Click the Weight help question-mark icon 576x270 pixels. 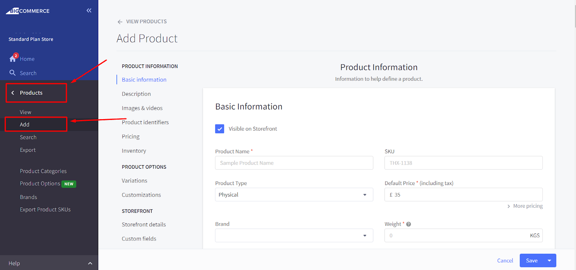coord(409,224)
